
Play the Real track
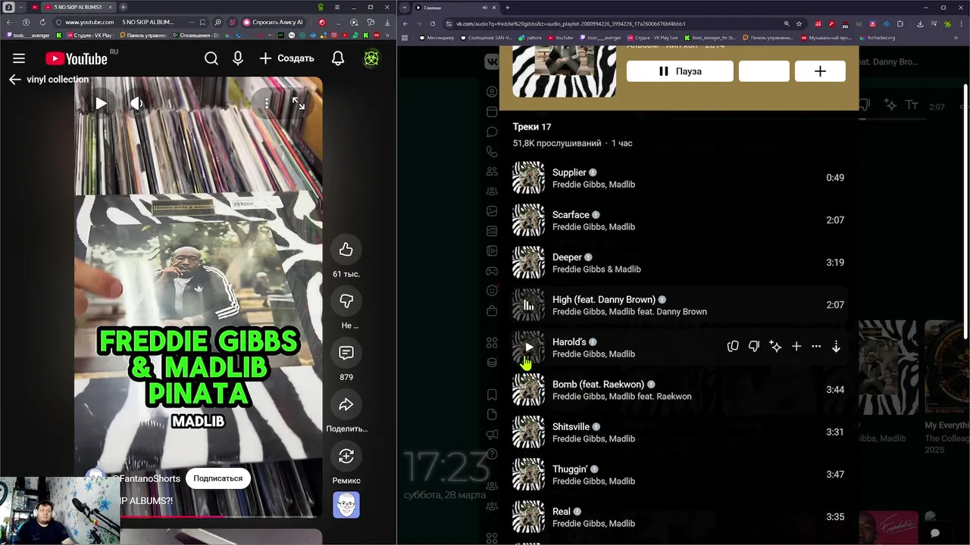(x=678, y=517)
